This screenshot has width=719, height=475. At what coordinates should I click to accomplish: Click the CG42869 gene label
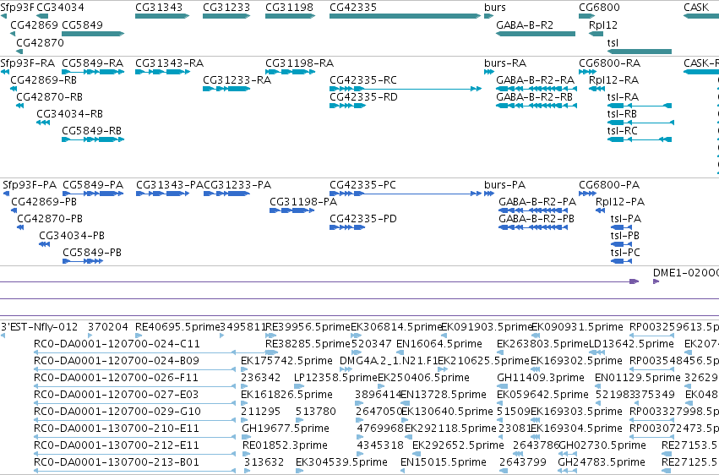34,25
